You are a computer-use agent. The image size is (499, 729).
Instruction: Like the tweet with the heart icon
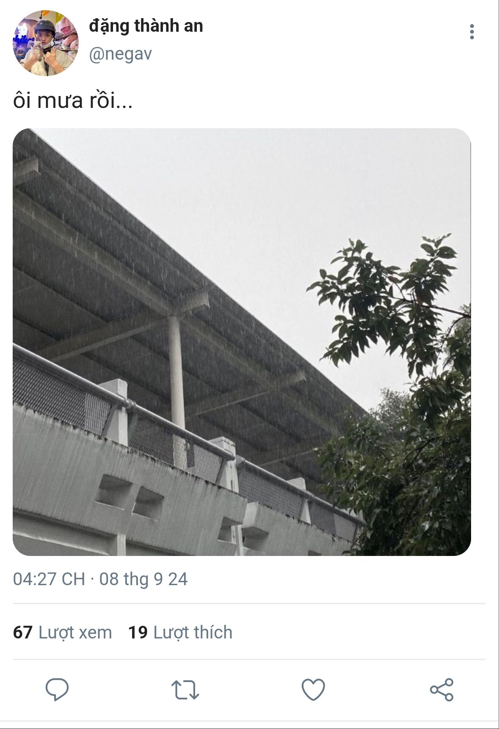pos(313,690)
